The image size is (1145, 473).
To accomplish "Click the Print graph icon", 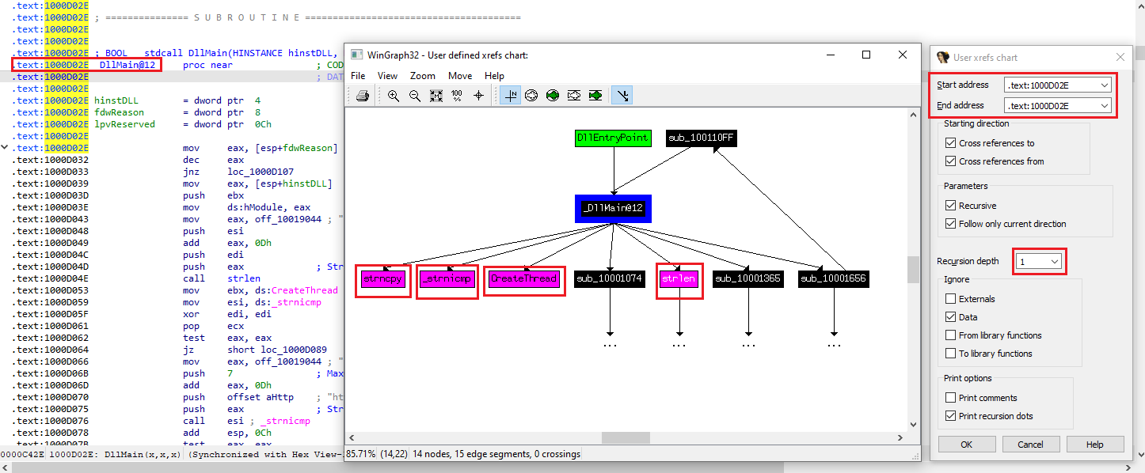I will [x=362, y=96].
